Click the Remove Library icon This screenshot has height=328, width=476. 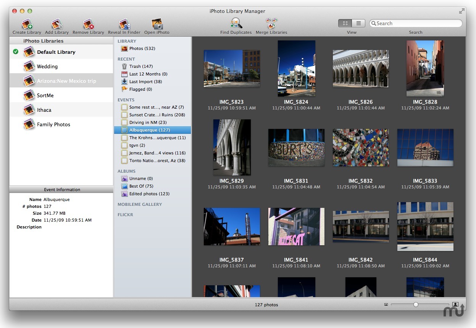(88, 24)
